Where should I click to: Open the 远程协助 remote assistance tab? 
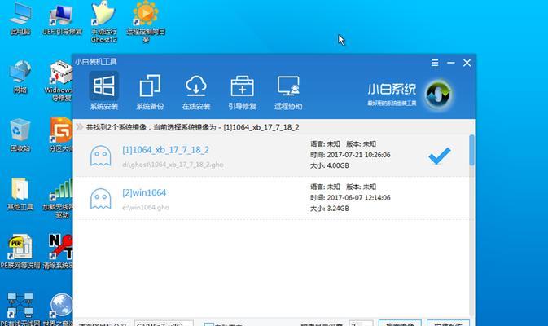(x=288, y=91)
